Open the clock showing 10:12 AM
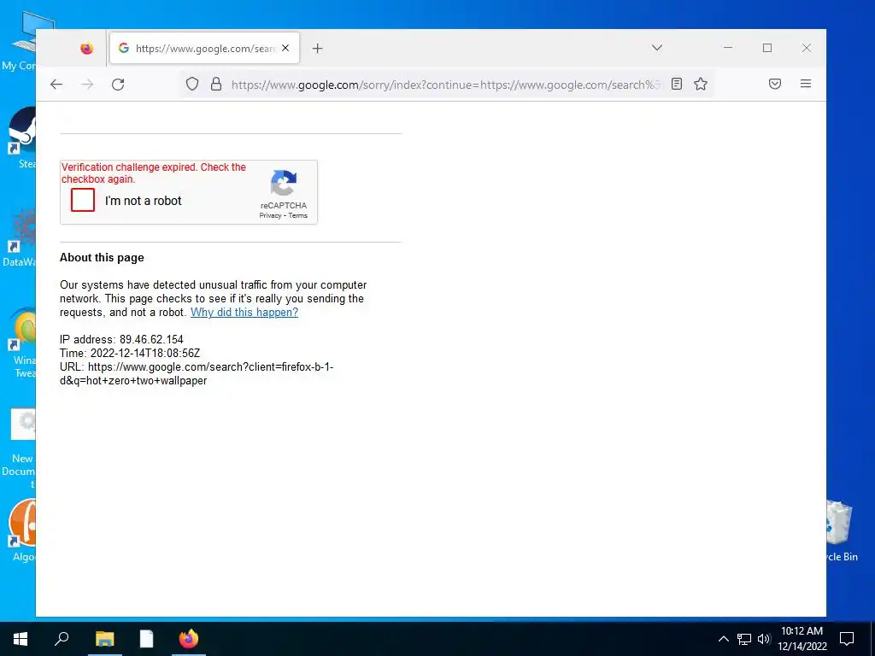The height and width of the screenshot is (656, 875). coord(802,639)
